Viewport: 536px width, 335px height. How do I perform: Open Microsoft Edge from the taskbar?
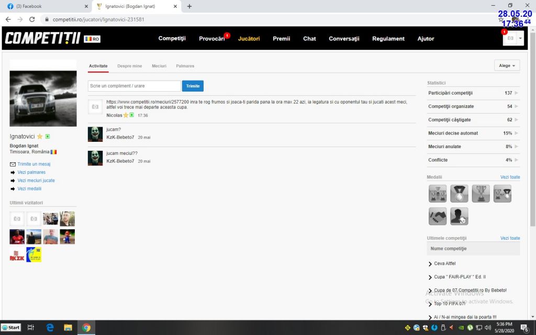point(50,328)
